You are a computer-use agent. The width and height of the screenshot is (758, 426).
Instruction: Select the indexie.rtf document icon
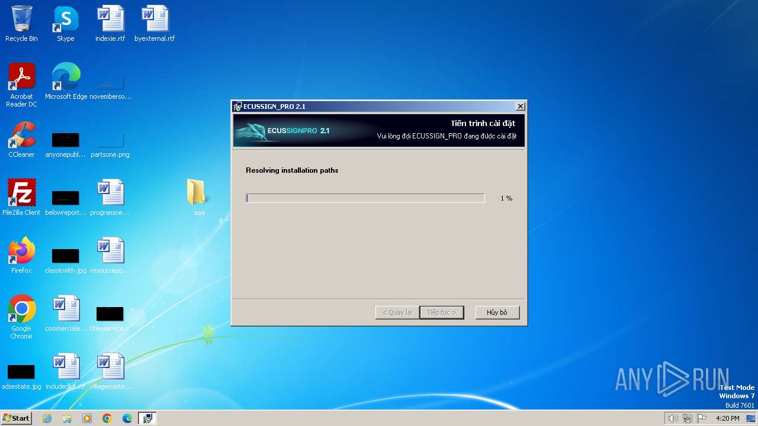tap(110, 24)
